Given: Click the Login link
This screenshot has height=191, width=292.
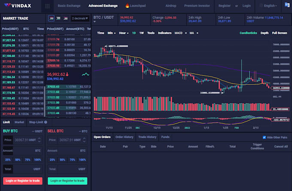Looking at the screenshot, I should coord(246,6).
